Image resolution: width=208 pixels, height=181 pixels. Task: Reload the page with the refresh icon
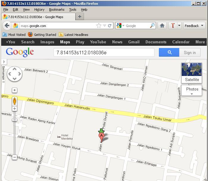(x=110, y=26)
